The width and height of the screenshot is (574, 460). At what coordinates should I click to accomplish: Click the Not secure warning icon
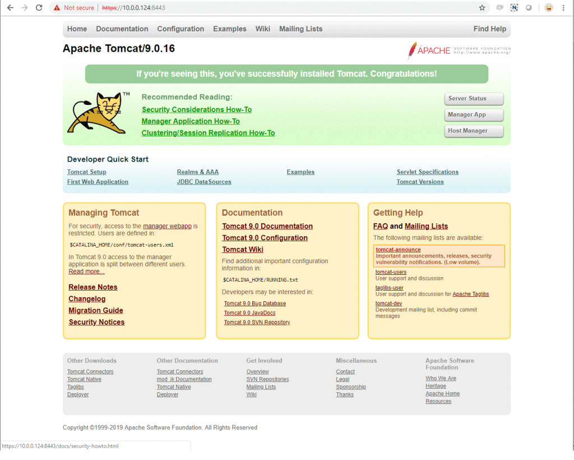[x=57, y=8]
